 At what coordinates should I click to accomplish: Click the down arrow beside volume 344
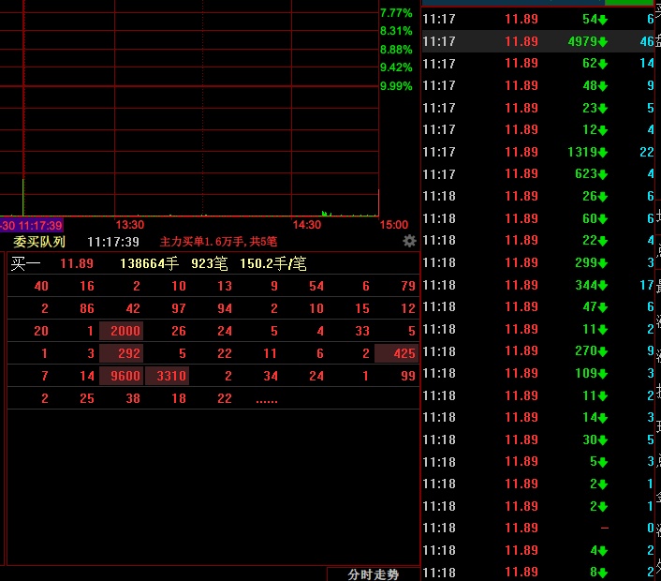(x=603, y=285)
